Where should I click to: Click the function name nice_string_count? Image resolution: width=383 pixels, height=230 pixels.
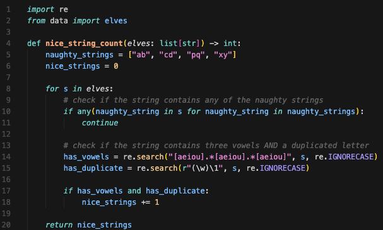[84, 43]
